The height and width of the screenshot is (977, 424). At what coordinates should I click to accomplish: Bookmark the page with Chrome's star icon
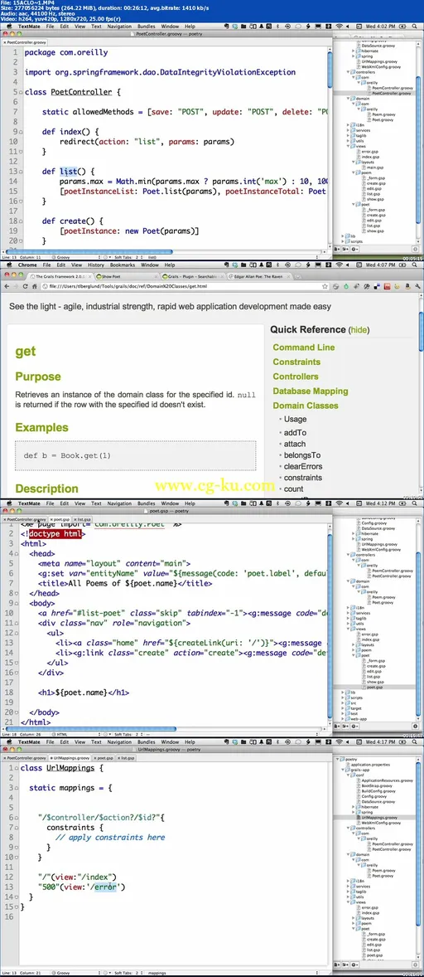[x=325, y=285]
